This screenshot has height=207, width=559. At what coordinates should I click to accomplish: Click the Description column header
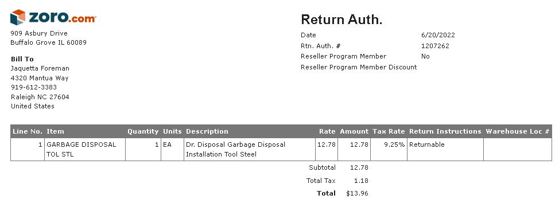(207, 131)
